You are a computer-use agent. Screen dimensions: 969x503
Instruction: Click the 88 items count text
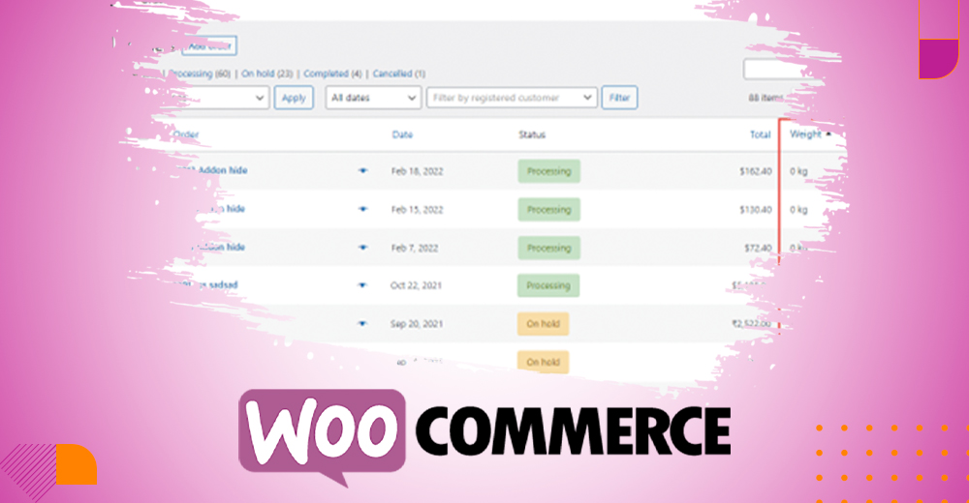pyautogui.click(x=766, y=98)
